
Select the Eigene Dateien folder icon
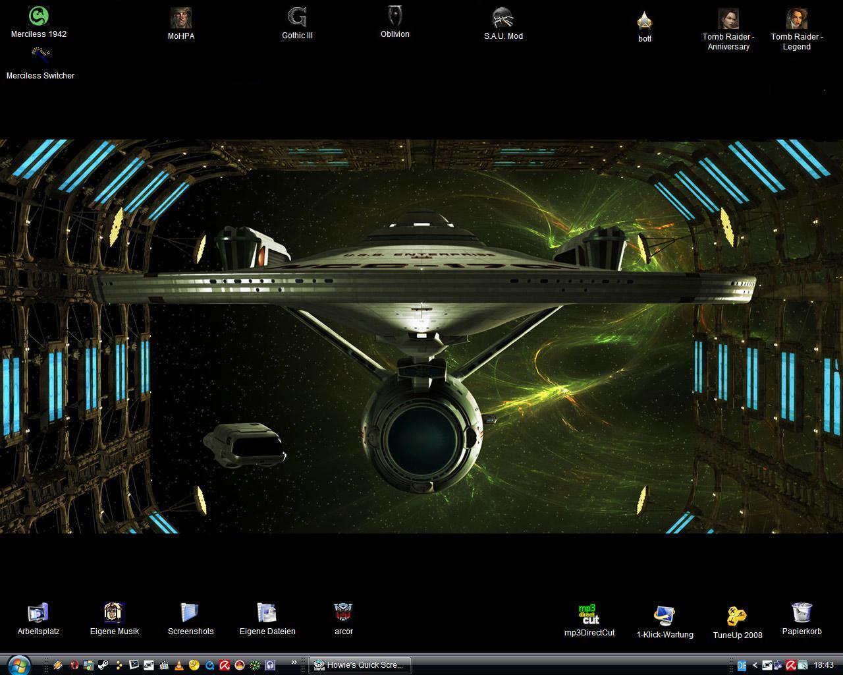[x=267, y=620]
